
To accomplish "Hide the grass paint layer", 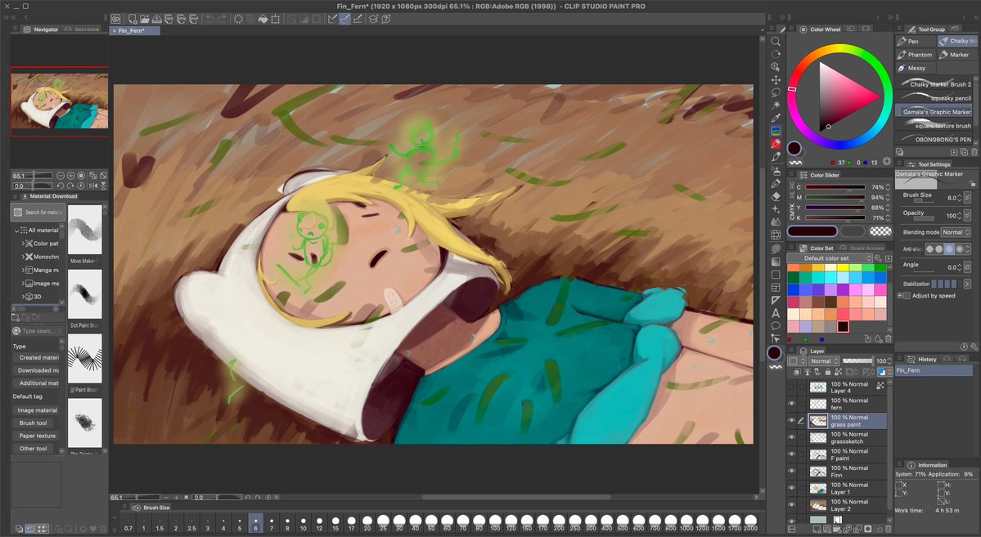I will 791,421.
